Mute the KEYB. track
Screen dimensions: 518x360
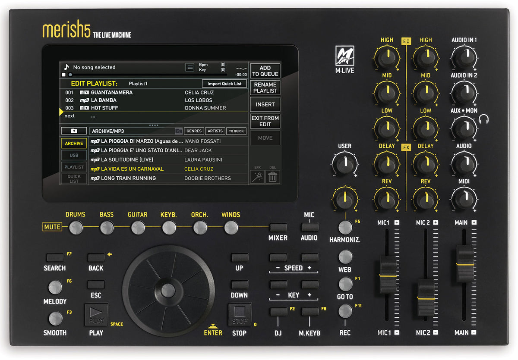click(169, 227)
